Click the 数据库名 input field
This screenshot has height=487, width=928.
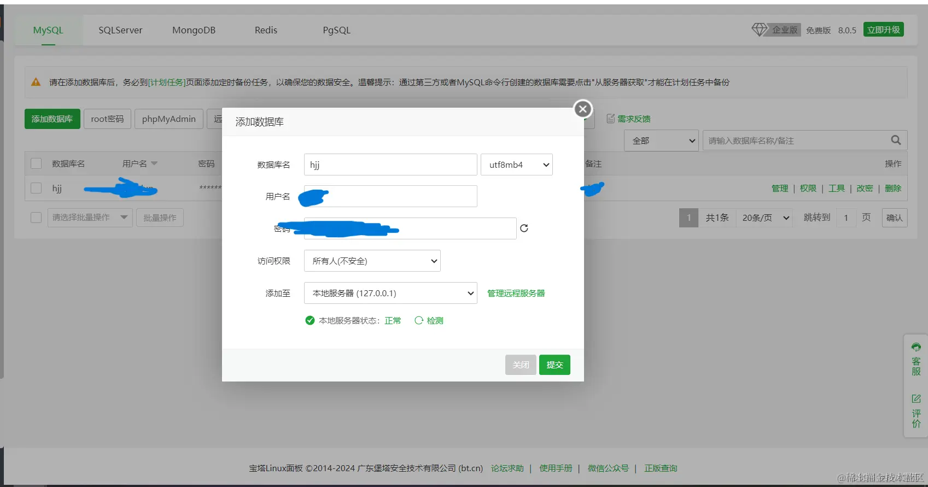tap(390, 165)
